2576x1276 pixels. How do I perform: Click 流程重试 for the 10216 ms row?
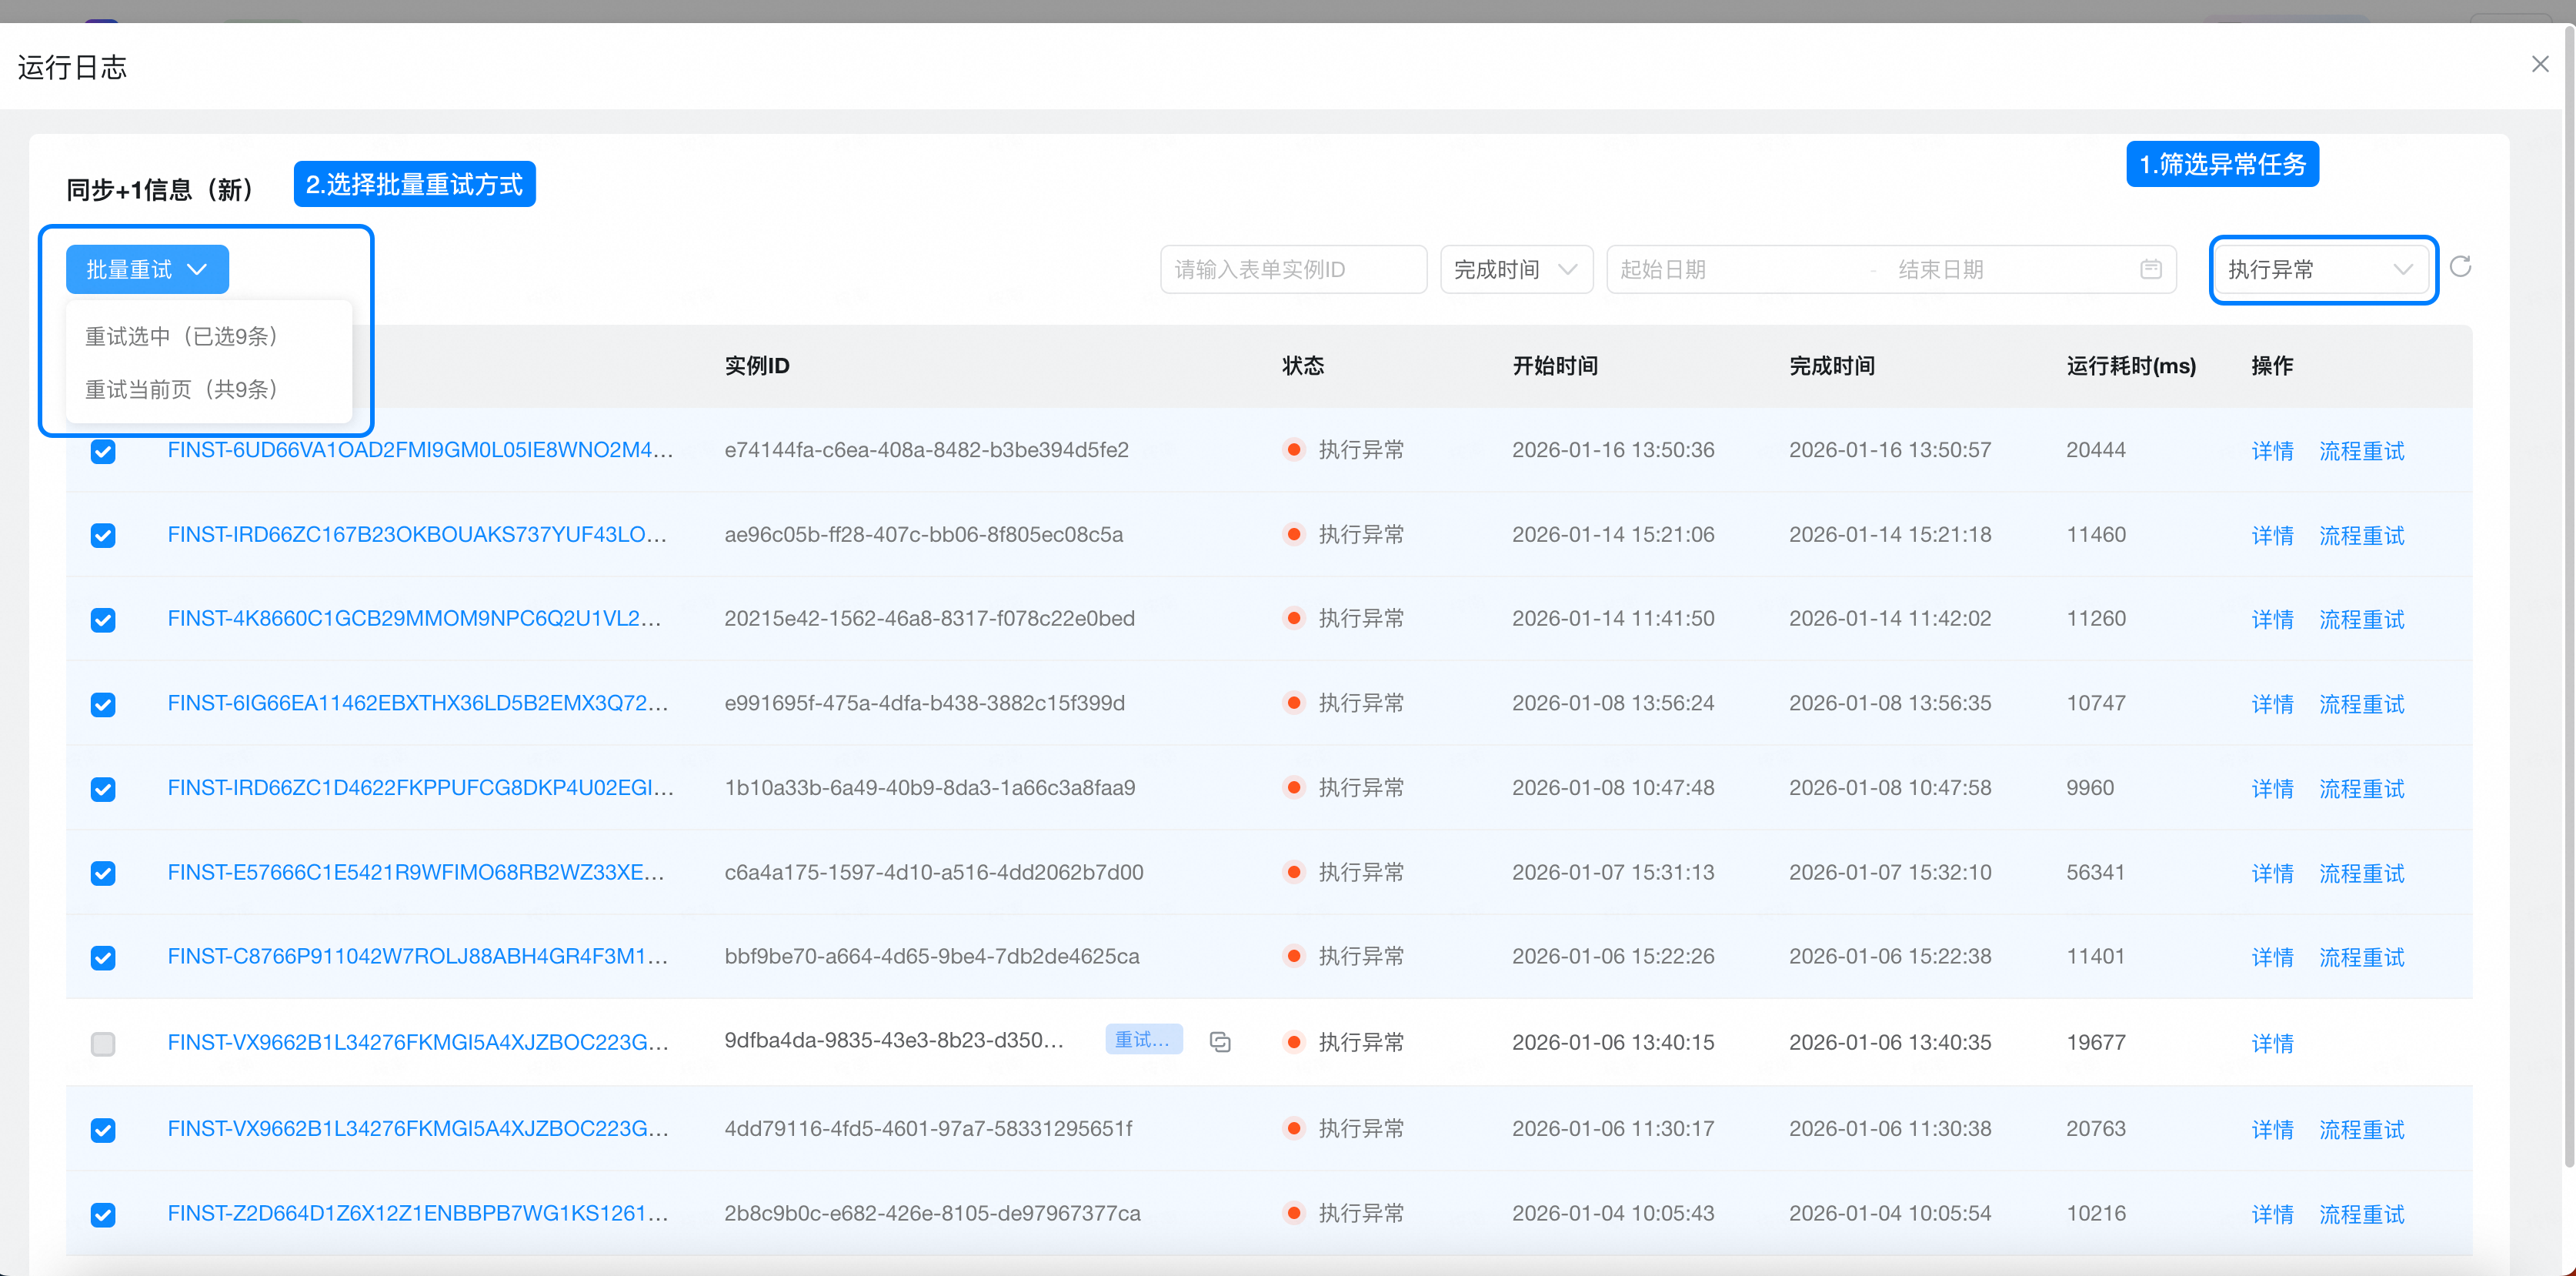(x=2361, y=1214)
